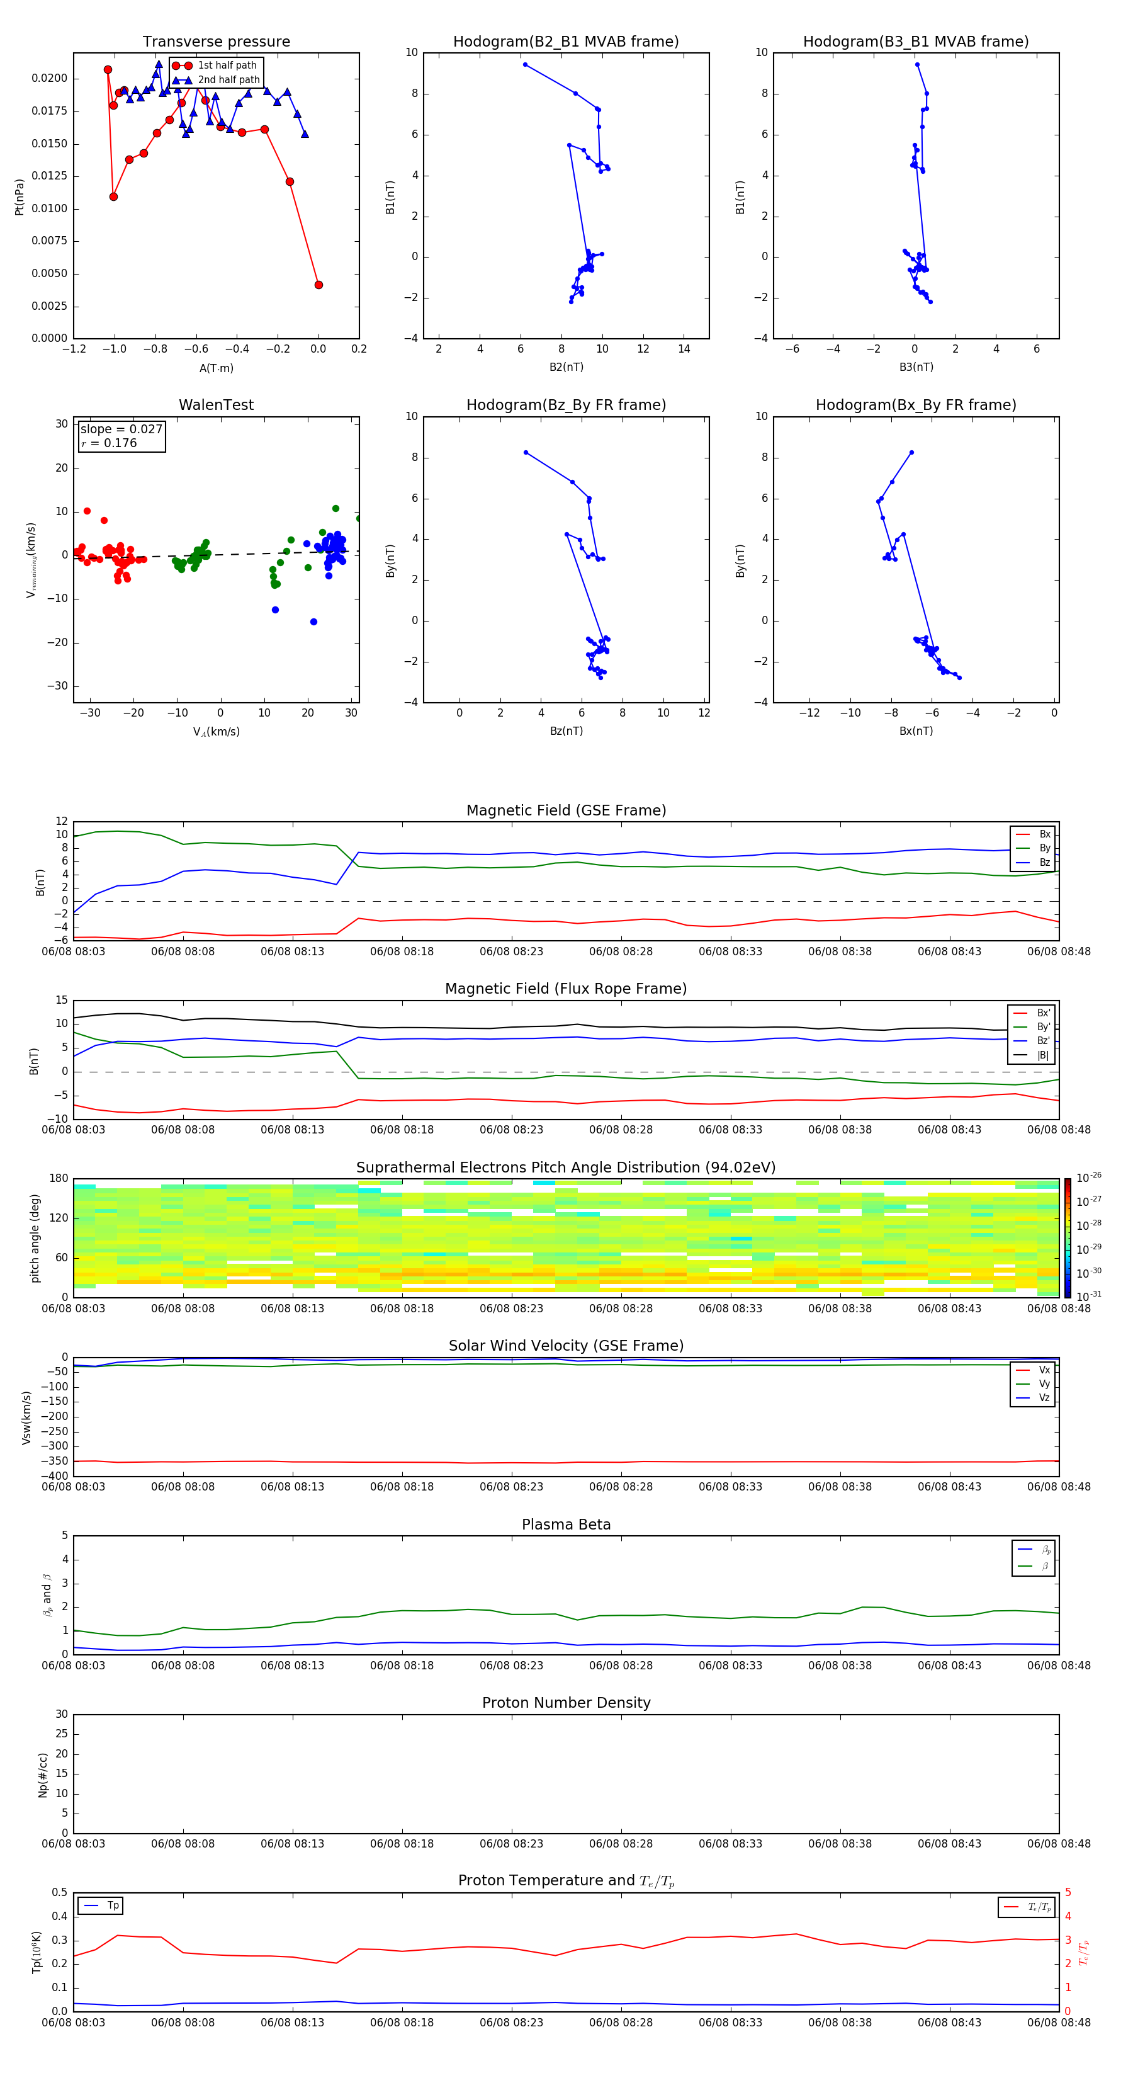Click the |B| legend entry
The width and height of the screenshot is (1133, 2078).
tap(1032, 1056)
